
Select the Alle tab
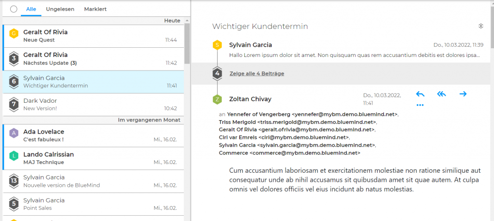click(x=31, y=9)
